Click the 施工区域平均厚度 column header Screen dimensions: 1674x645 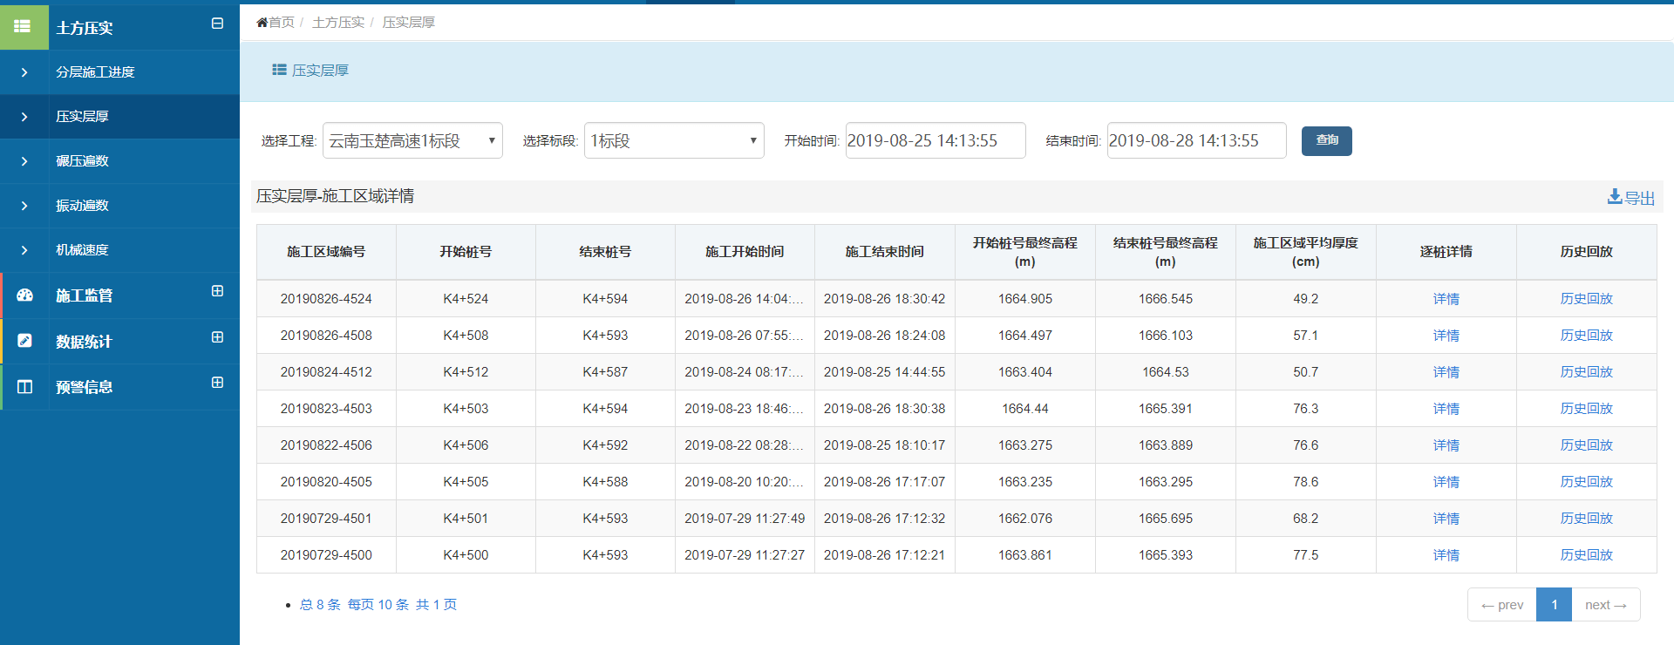(x=1306, y=252)
